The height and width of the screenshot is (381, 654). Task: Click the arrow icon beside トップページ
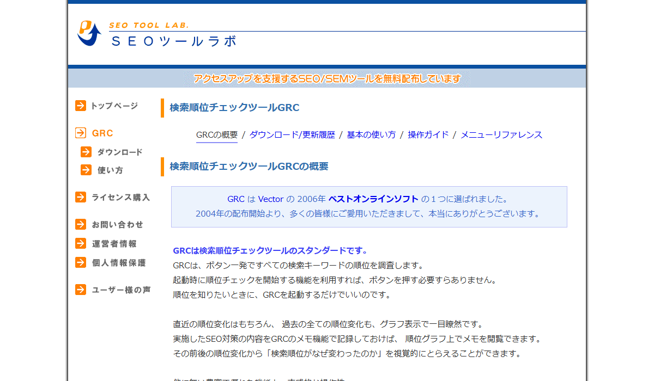[80, 106]
